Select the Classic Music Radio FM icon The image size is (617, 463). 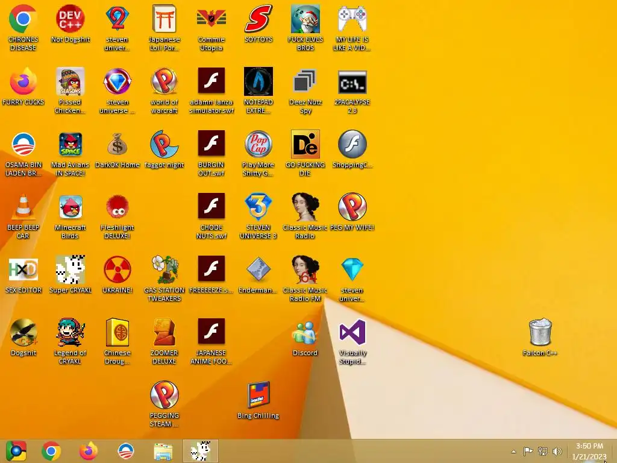point(305,269)
